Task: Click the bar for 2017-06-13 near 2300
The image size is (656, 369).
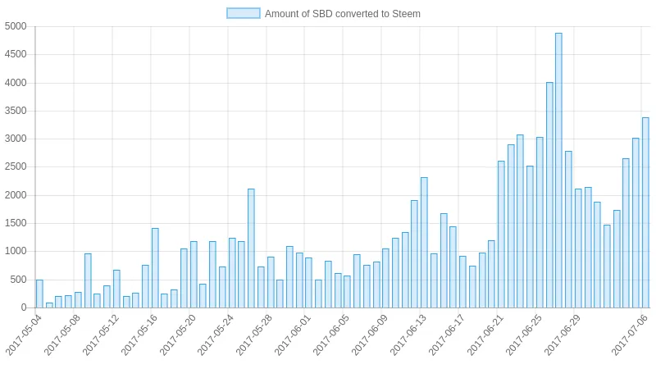Action: coord(424,243)
